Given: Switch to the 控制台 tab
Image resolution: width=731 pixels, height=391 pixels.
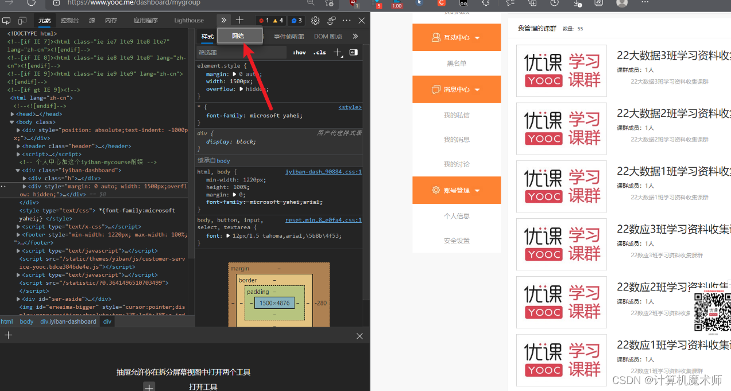Looking at the screenshot, I should pyautogui.click(x=70, y=21).
